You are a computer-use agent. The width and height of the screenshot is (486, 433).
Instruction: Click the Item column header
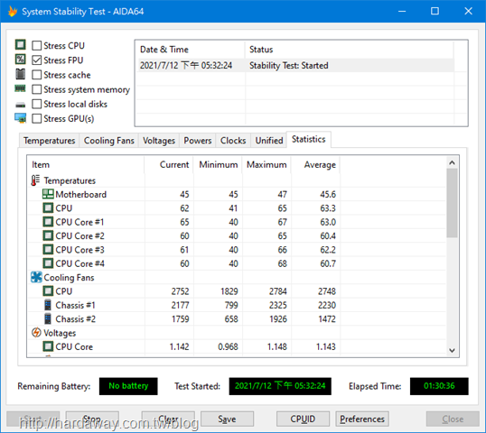86,164
